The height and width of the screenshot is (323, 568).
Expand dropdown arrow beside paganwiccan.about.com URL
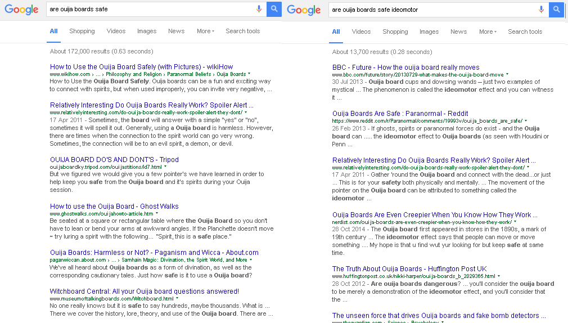point(251,259)
